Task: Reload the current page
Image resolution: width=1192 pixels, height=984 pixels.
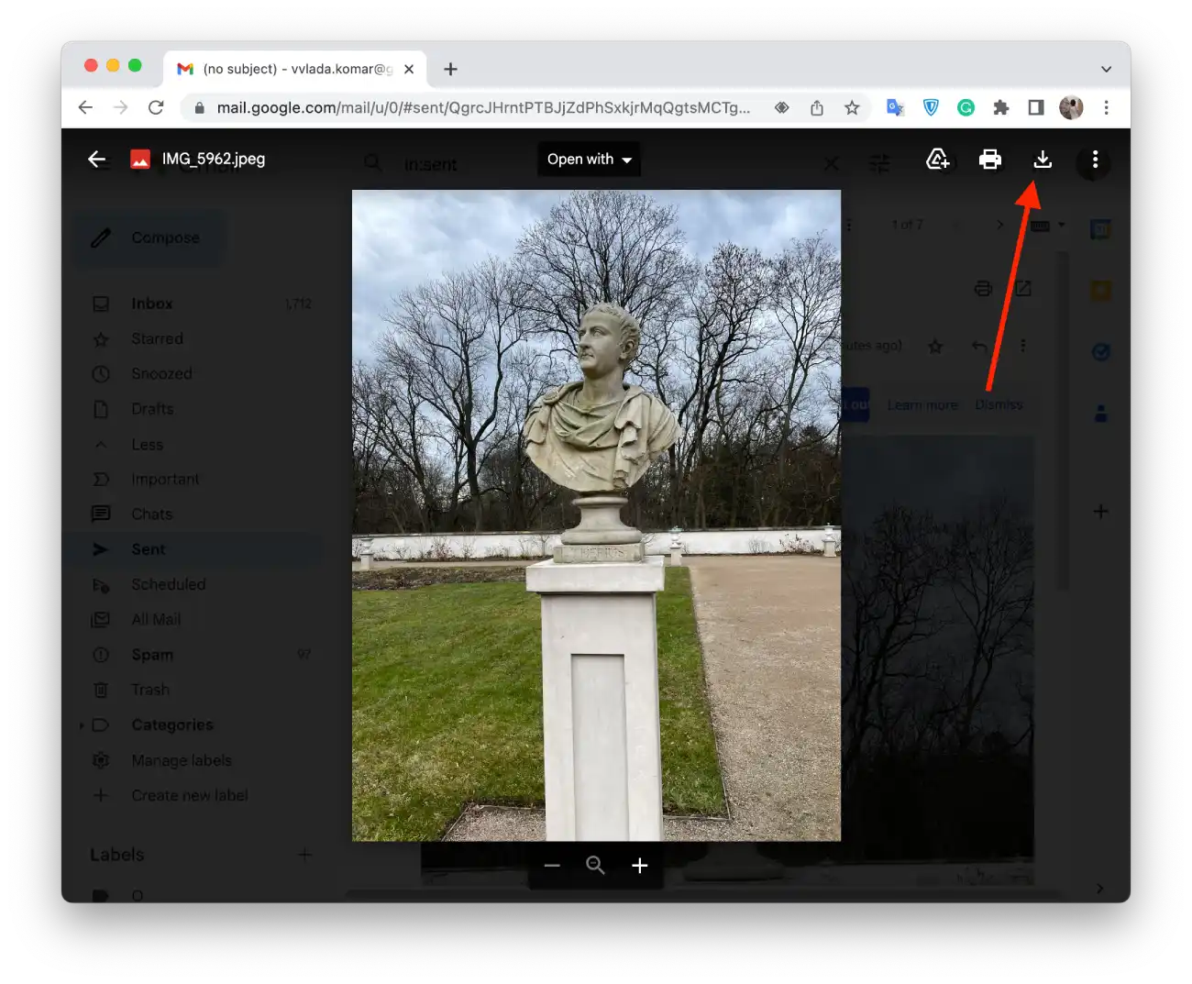Action: pyautogui.click(x=156, y=108)
